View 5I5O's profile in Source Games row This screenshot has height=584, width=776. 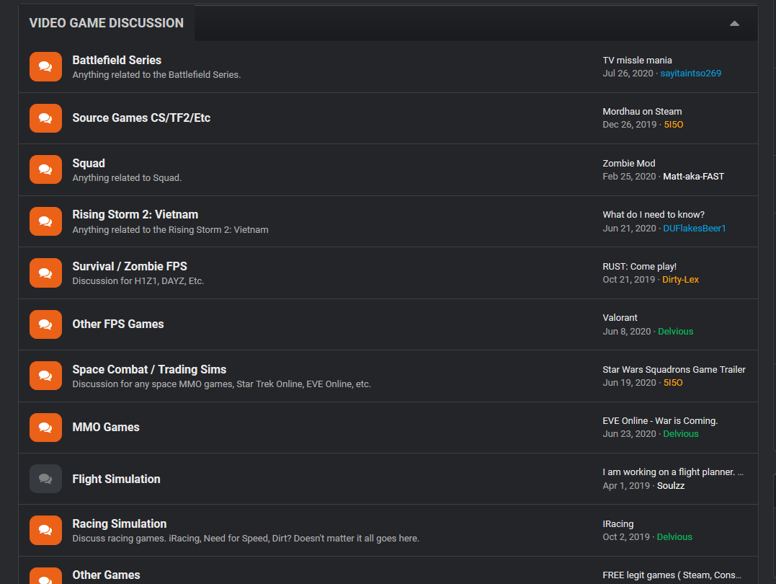pyautogui.click(x=673, y=124)
